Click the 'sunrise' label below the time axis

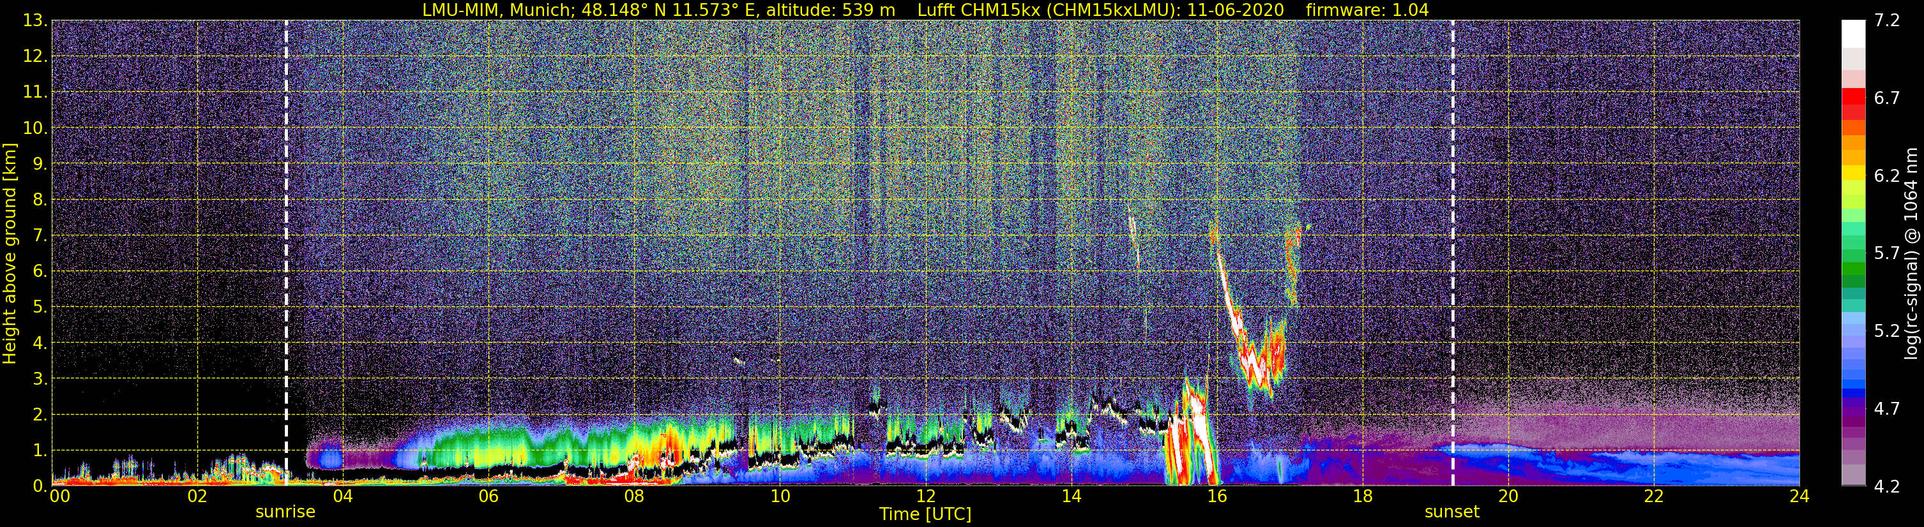tap(285, 512)
